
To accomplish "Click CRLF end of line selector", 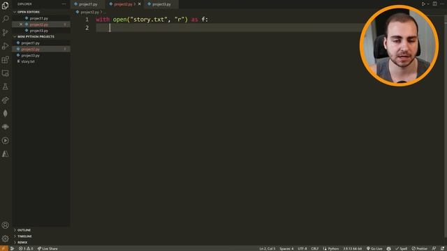I will pos(315,248).
